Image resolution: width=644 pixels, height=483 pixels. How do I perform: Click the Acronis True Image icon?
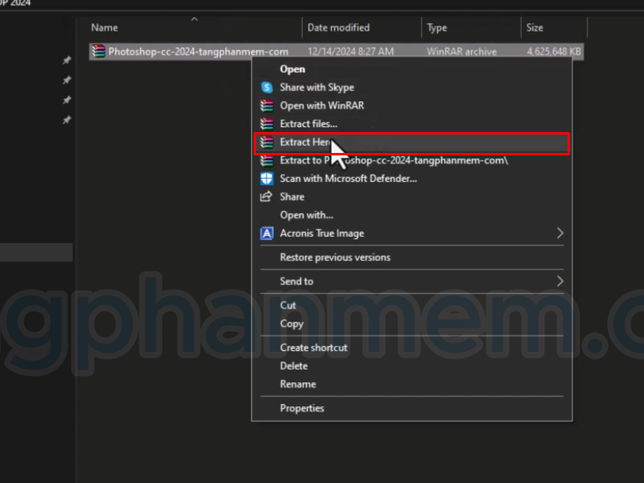pyautogui.click(x=266, y=233)
